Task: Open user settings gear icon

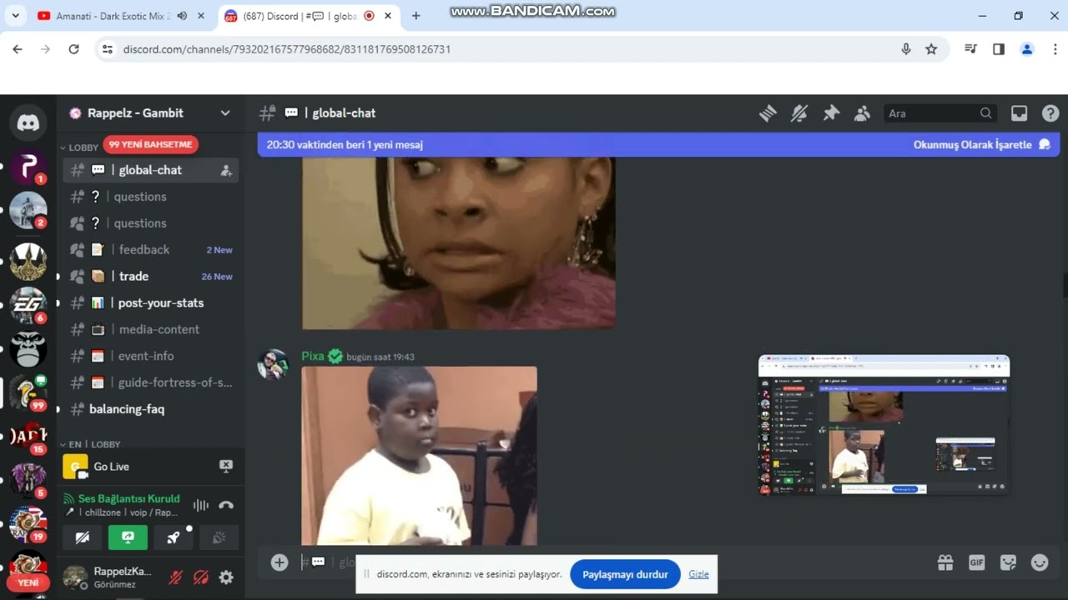Action: (226, 577)
